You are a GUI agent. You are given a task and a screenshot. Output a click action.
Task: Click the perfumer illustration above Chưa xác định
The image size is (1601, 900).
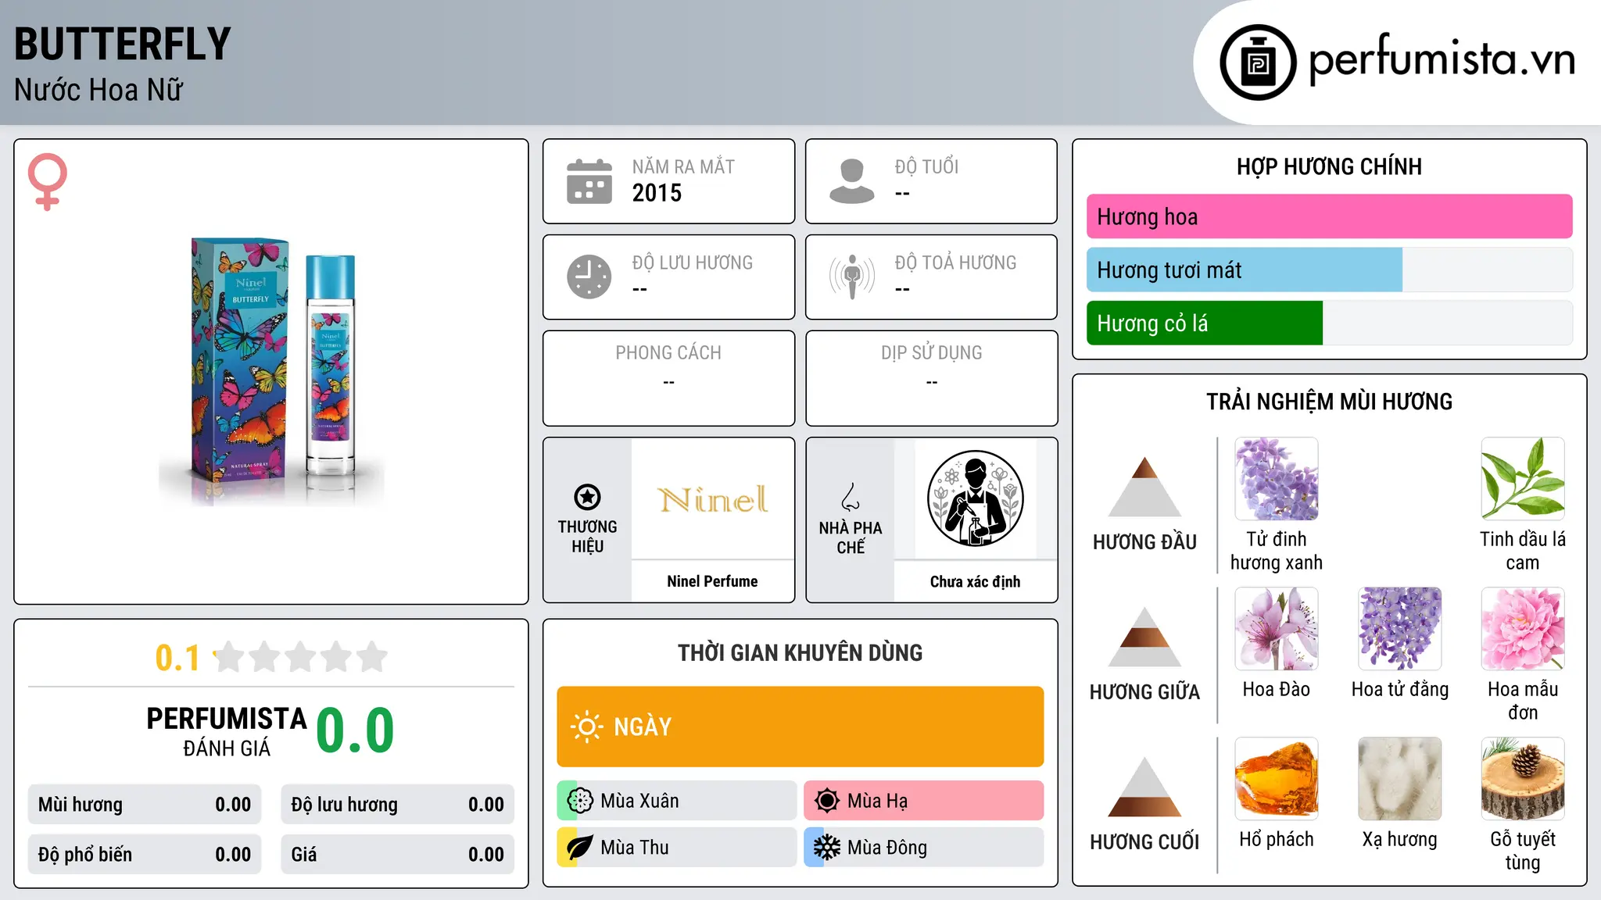[x=975, y=498]
